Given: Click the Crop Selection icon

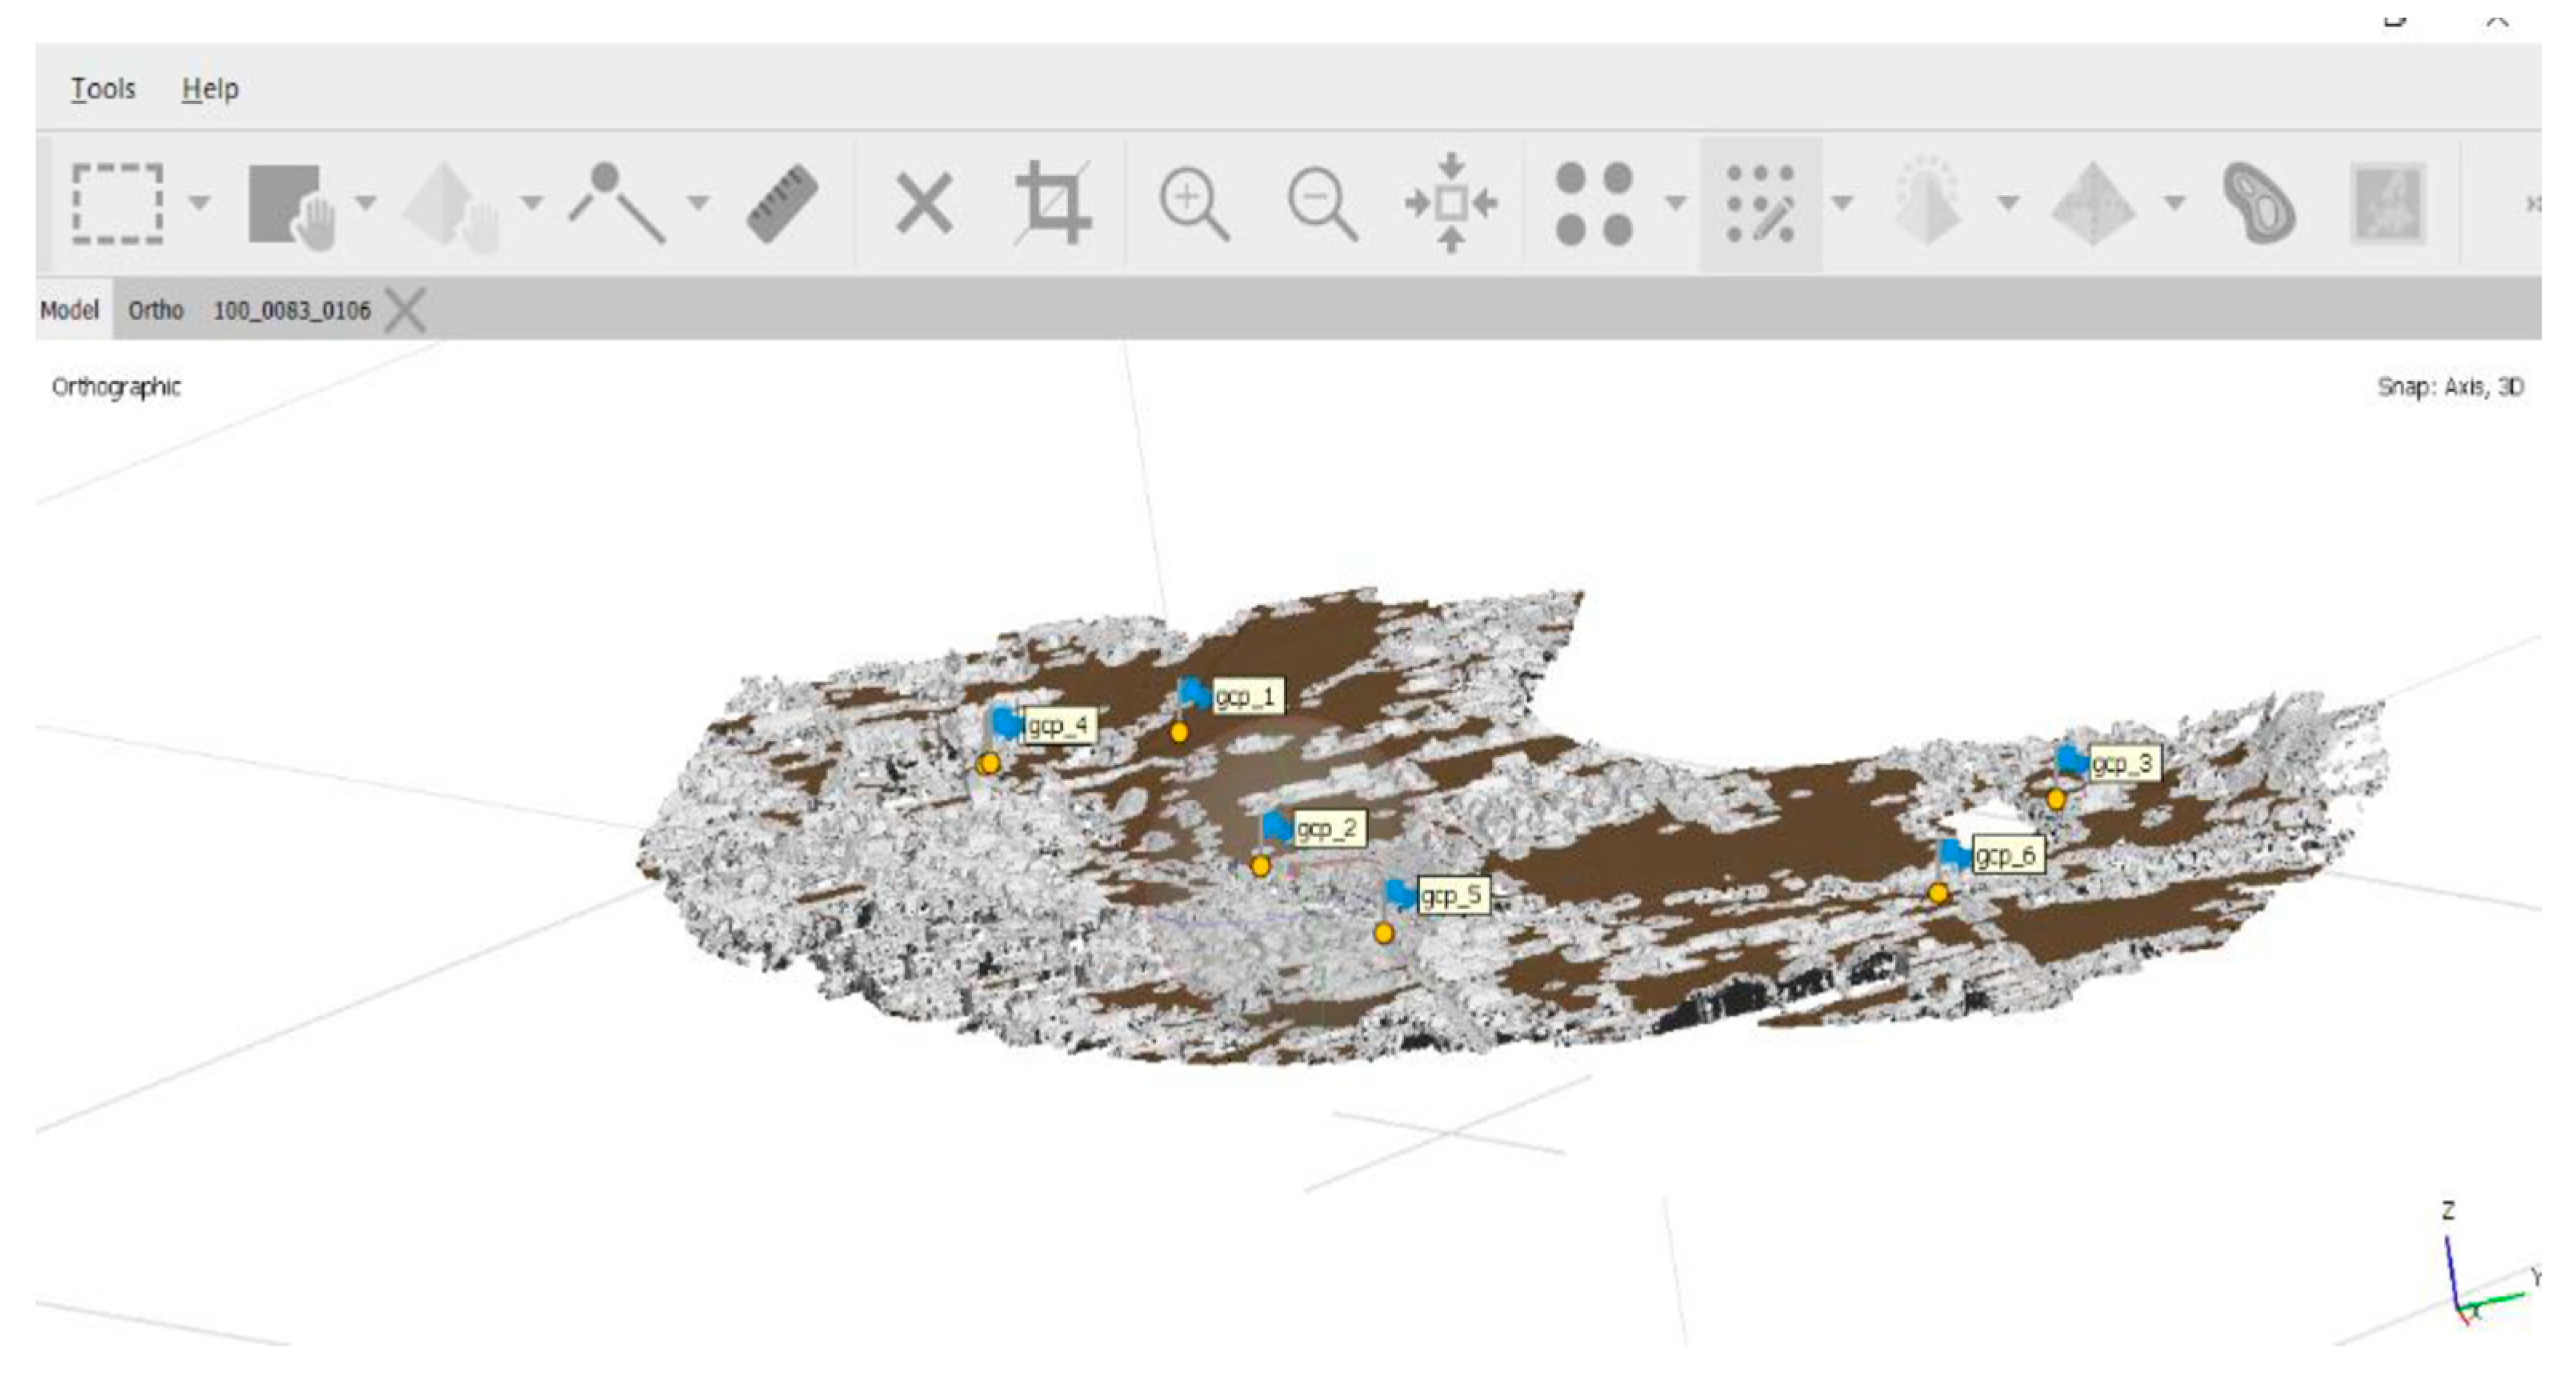Looking at the screenshot, I should [1053, 204].
